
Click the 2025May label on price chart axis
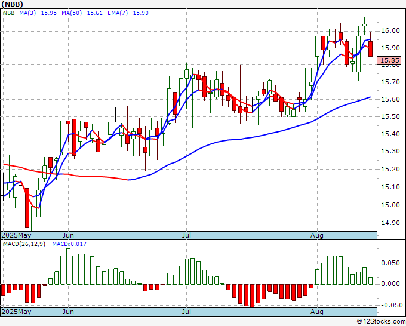tap(16, 235)
